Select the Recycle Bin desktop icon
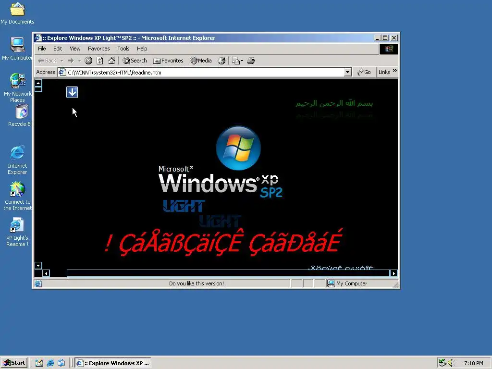The width and height of the screenshot is (492, 369). (21, 115)
